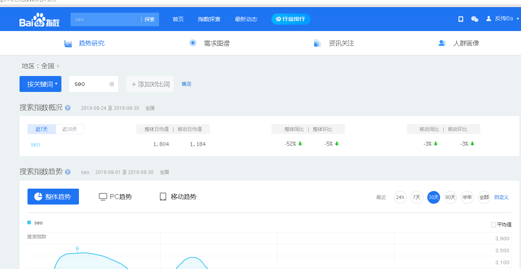
Task: Enable the 平均值 checkbox
Action: click(493, 225)
